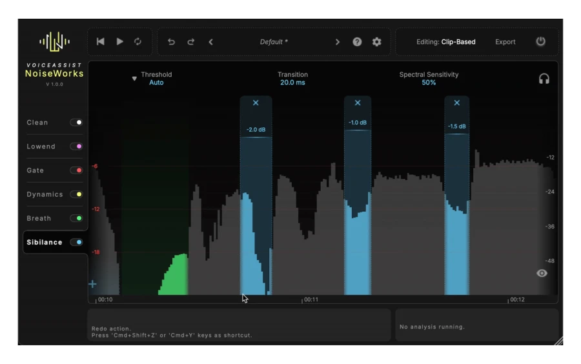Viewport: 581px width, 364px height.
Task: Toggle the Sibilance module switch
Action: (76, 242)
